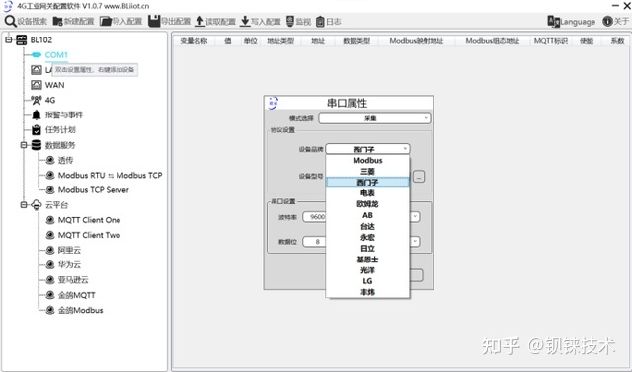This screenshot has width=632, height=372.
Task: Click the icon beside 华为云
Action: [x=50, y=264]
